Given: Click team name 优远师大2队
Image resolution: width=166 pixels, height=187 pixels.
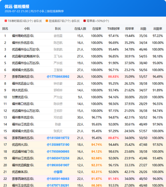Looking at the screenshot, I should (x=20, y=145).
